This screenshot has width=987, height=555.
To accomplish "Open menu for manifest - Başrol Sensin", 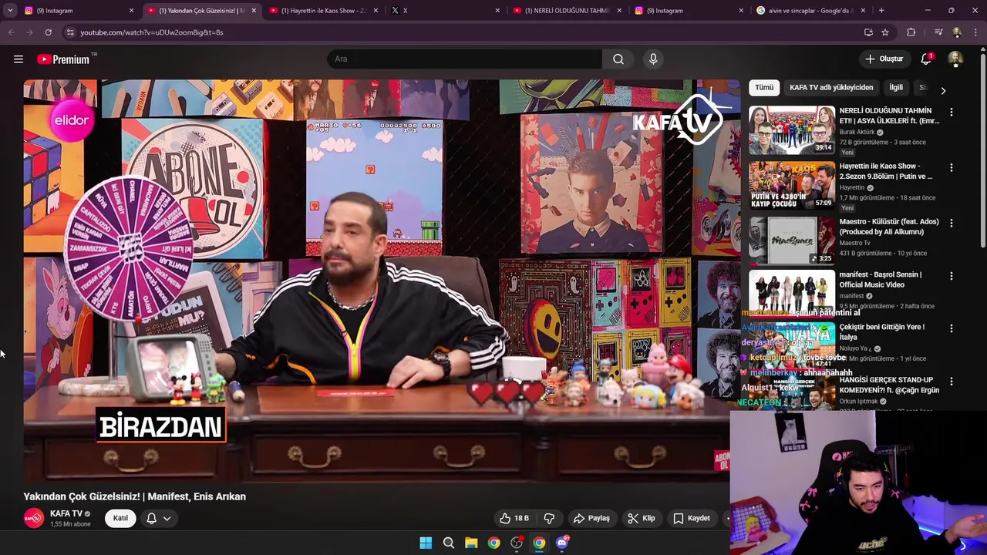I will tap(951, 276).
